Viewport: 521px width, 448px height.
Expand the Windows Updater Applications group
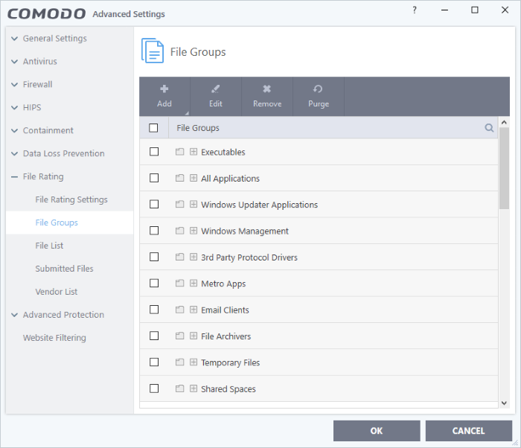(194, 204)
